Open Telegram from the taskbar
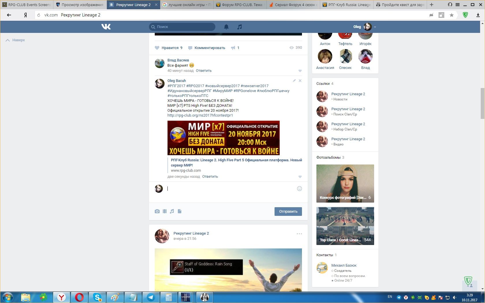The width and height of the screenshot is (485, 303). point(151,297)
